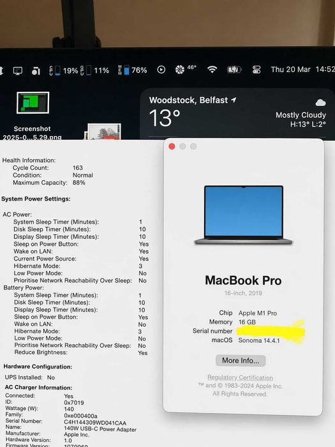Screen dimensions: 335x447
Task: Select the 16 GB memory value
Action: pyautogui.click(x=247, y=322)
